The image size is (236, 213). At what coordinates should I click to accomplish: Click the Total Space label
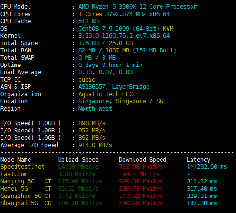tap(19, 43)
